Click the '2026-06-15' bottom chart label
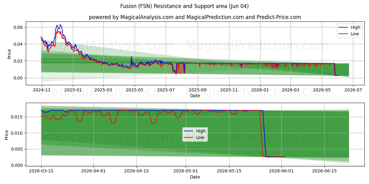 click(x=324, y=171)
